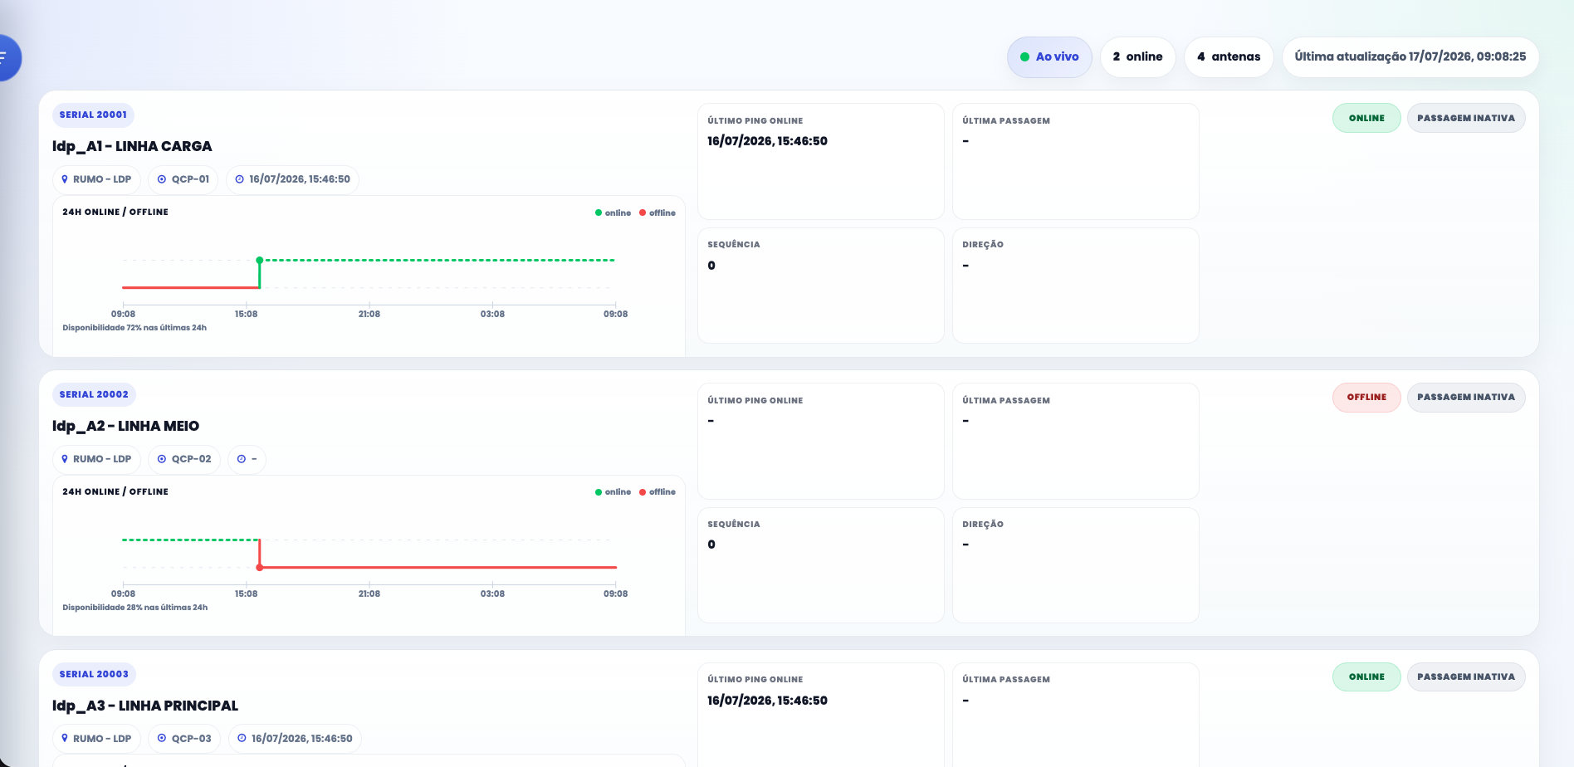Viewport: 1574px width, 767px height.
Task: Click PASSAGEM INATIVA badge for ldp_A3
Action: coord(1466,677)
